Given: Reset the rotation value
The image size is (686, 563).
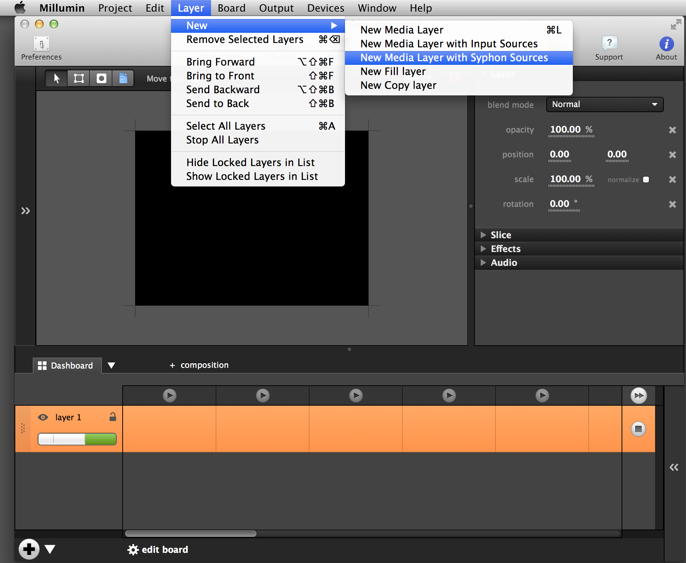Looking at the screenshot, I should pos(672,204).
